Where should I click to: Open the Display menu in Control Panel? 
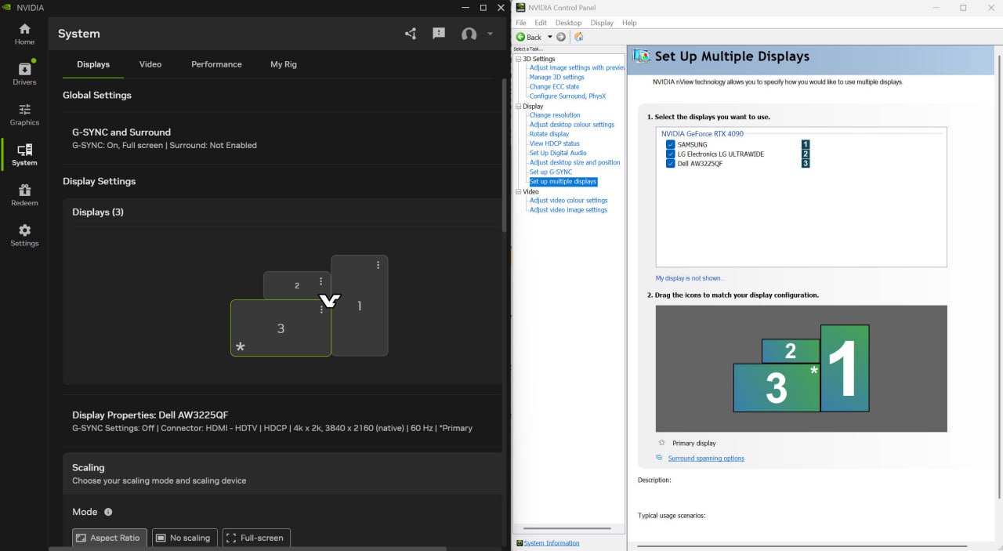tap(602, 23)
